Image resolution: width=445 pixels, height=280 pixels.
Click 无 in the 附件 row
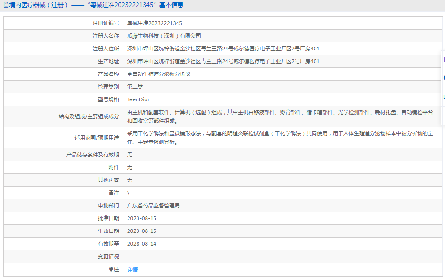coord(129,167)
